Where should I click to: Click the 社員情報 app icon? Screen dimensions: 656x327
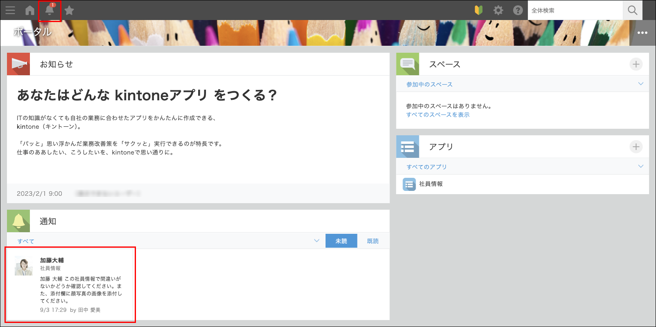click(x=409, y=184)
